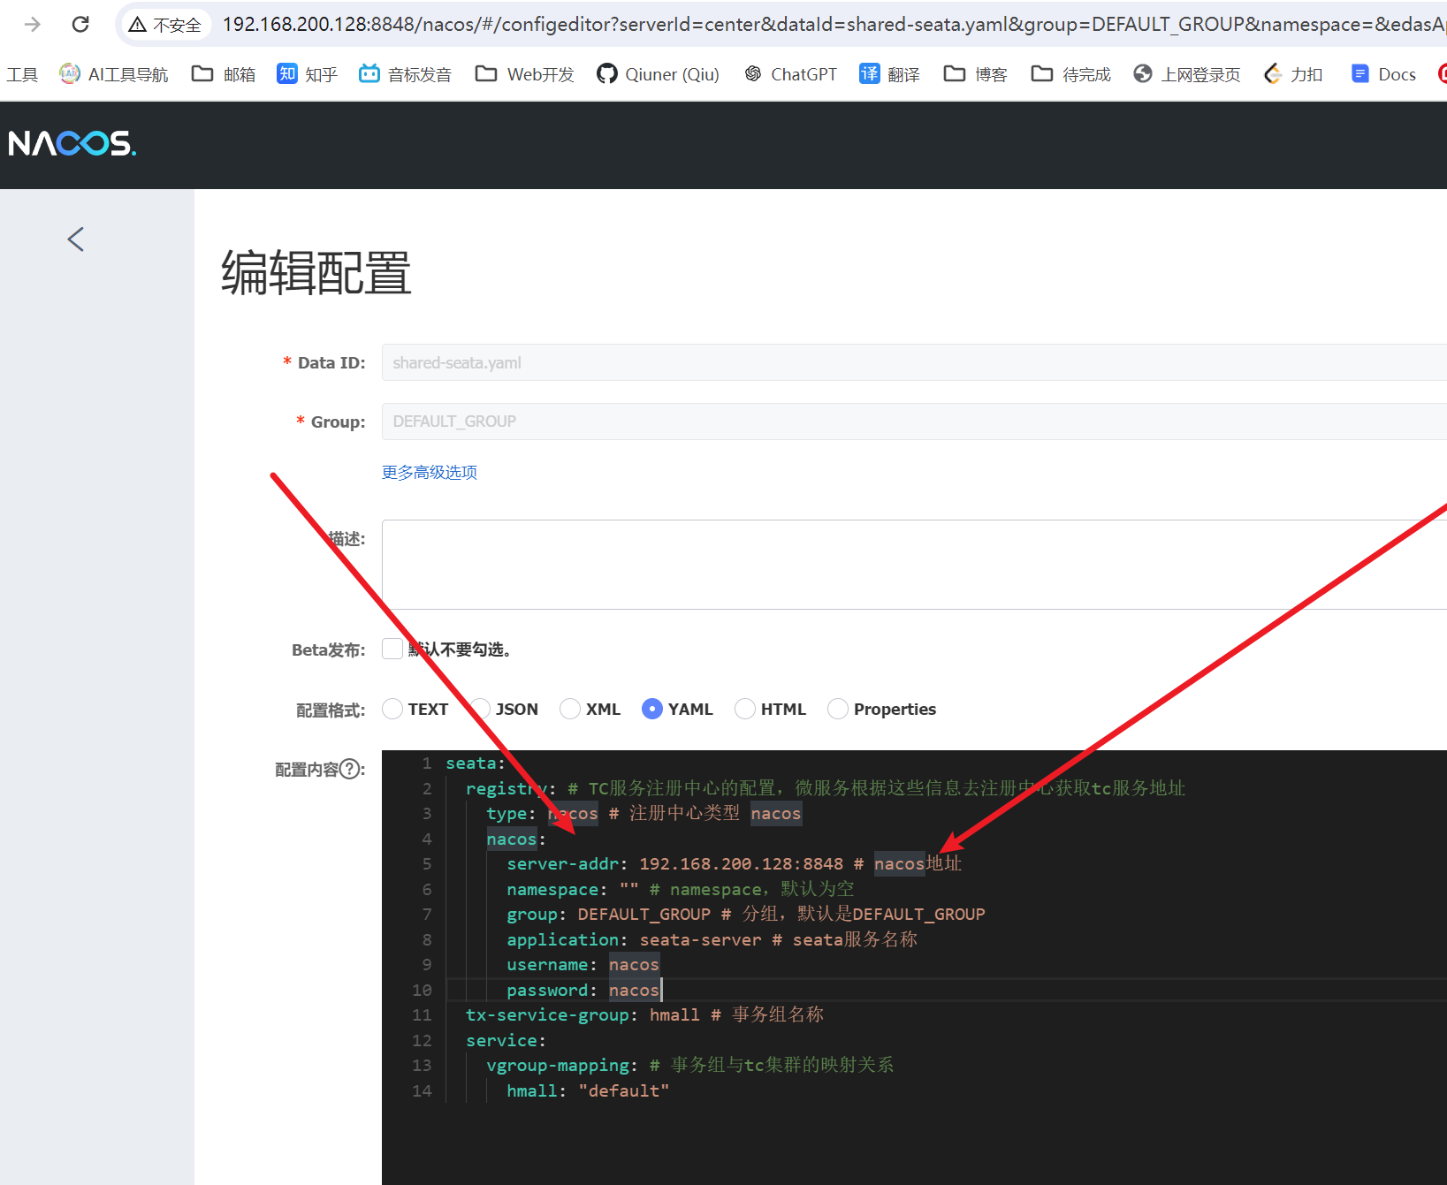Click 'hmall: "default"' line in editor

coord(588,1090)
